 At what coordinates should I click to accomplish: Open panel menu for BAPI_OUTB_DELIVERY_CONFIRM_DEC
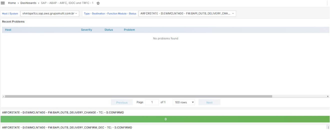(328, 127)
